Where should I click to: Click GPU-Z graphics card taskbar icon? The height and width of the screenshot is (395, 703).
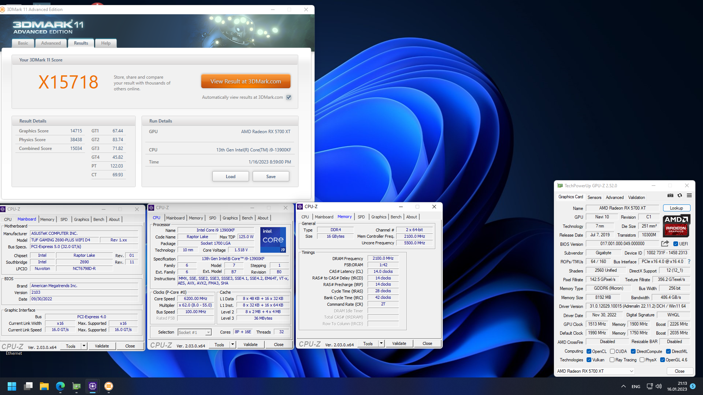pos(77,386)
